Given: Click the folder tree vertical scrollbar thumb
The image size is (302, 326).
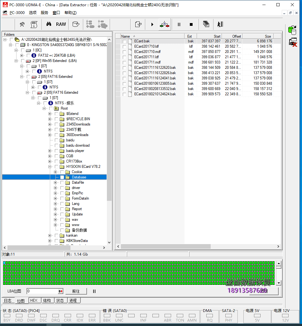Looking at the screenshot, I should 109,122.
